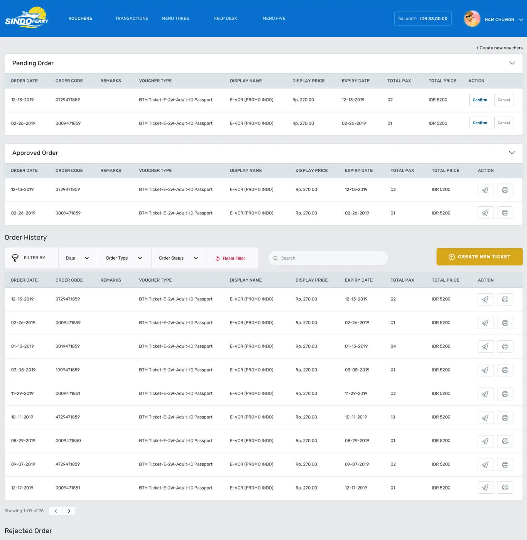Open the Order Type dropdown

tap(124, 258)
